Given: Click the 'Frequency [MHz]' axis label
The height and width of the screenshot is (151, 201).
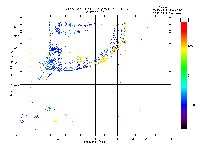Looking at the screenshot, I should 95,142.
